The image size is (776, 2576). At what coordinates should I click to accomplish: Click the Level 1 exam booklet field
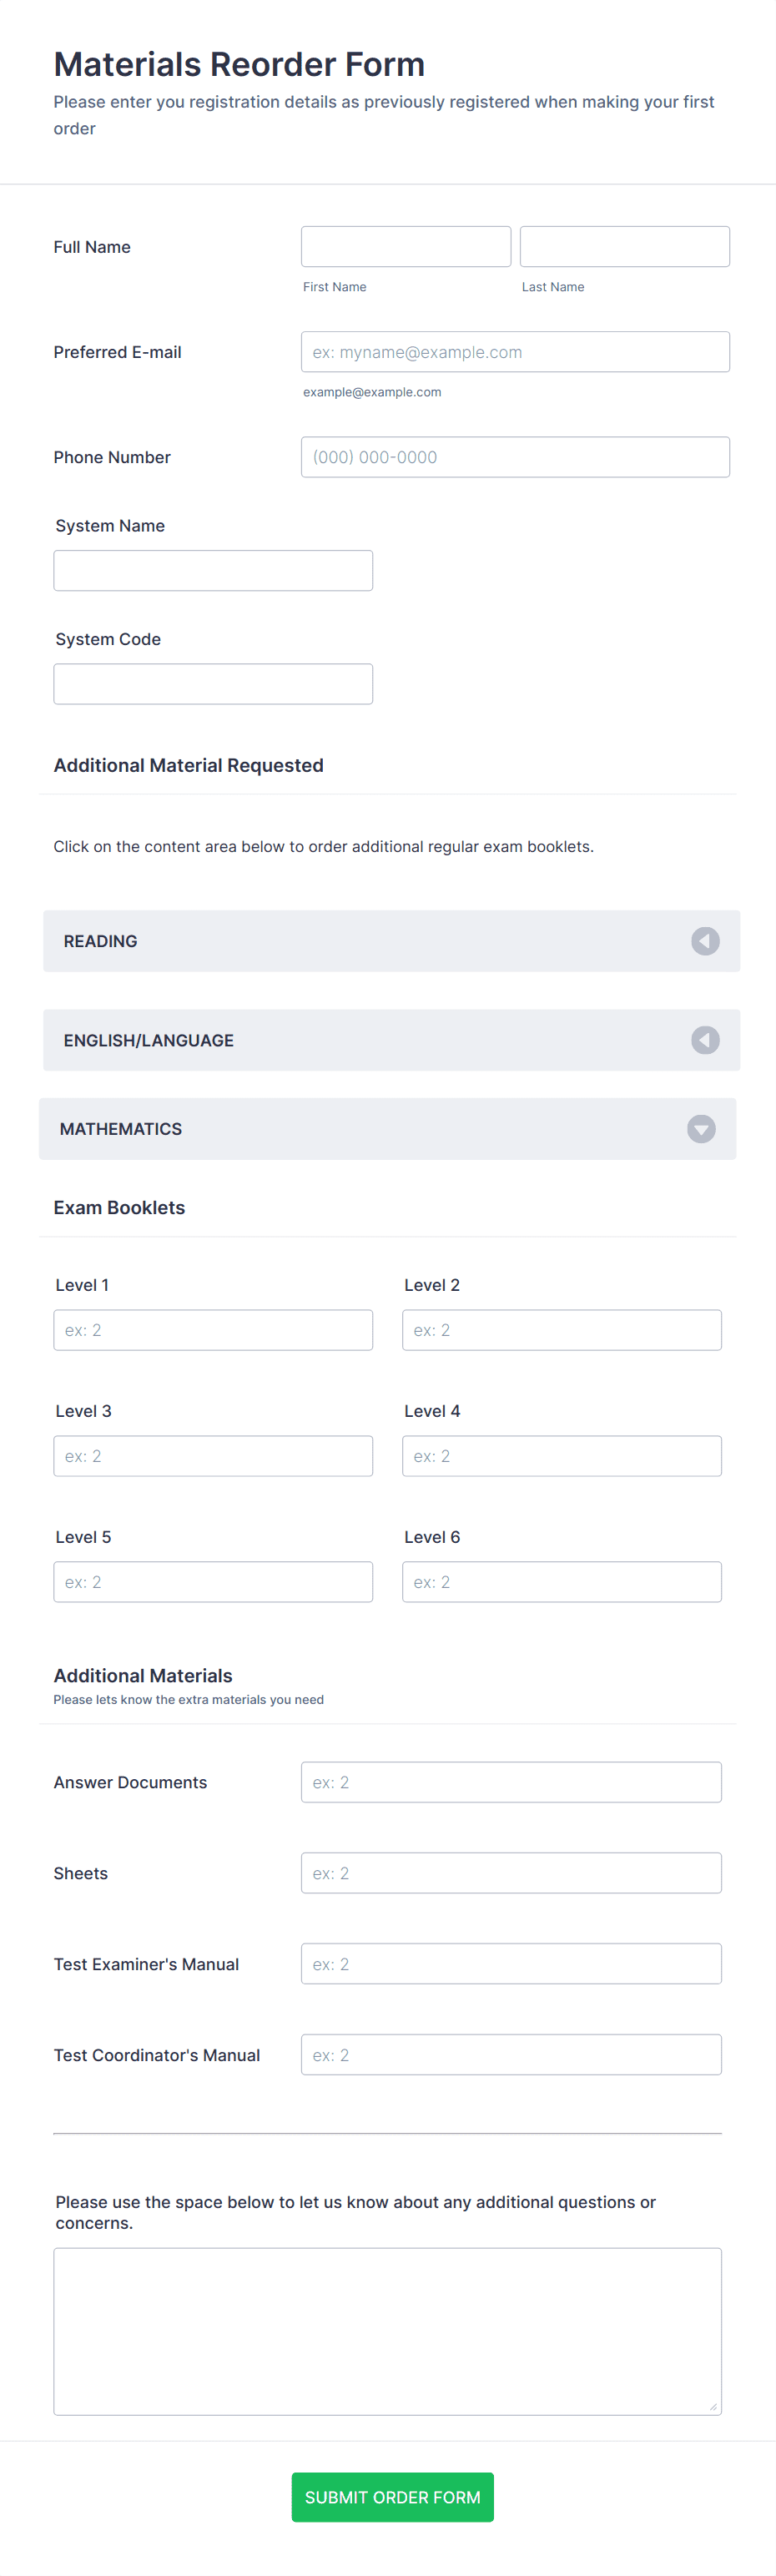[213, 1329]
